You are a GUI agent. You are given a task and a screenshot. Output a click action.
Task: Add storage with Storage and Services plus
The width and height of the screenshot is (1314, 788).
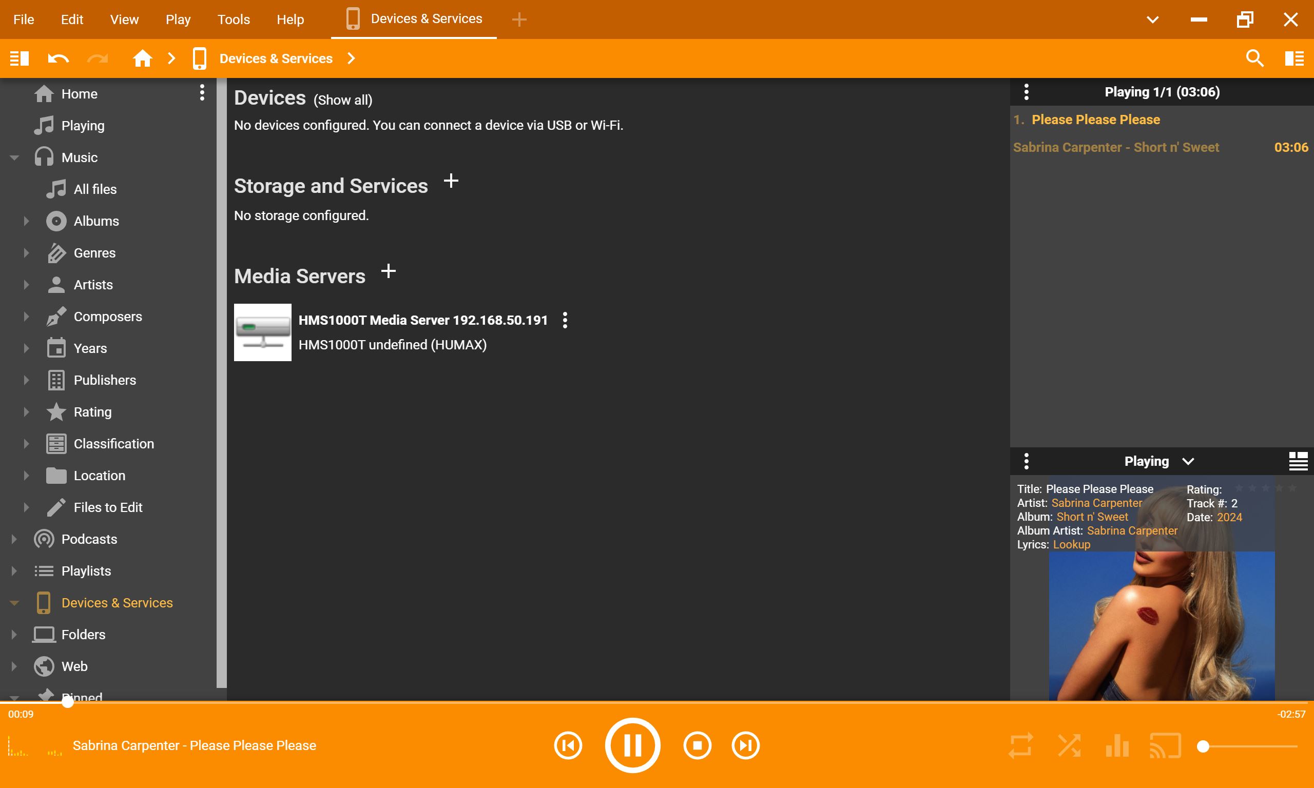pyautogui.click(x=451, y=182)
